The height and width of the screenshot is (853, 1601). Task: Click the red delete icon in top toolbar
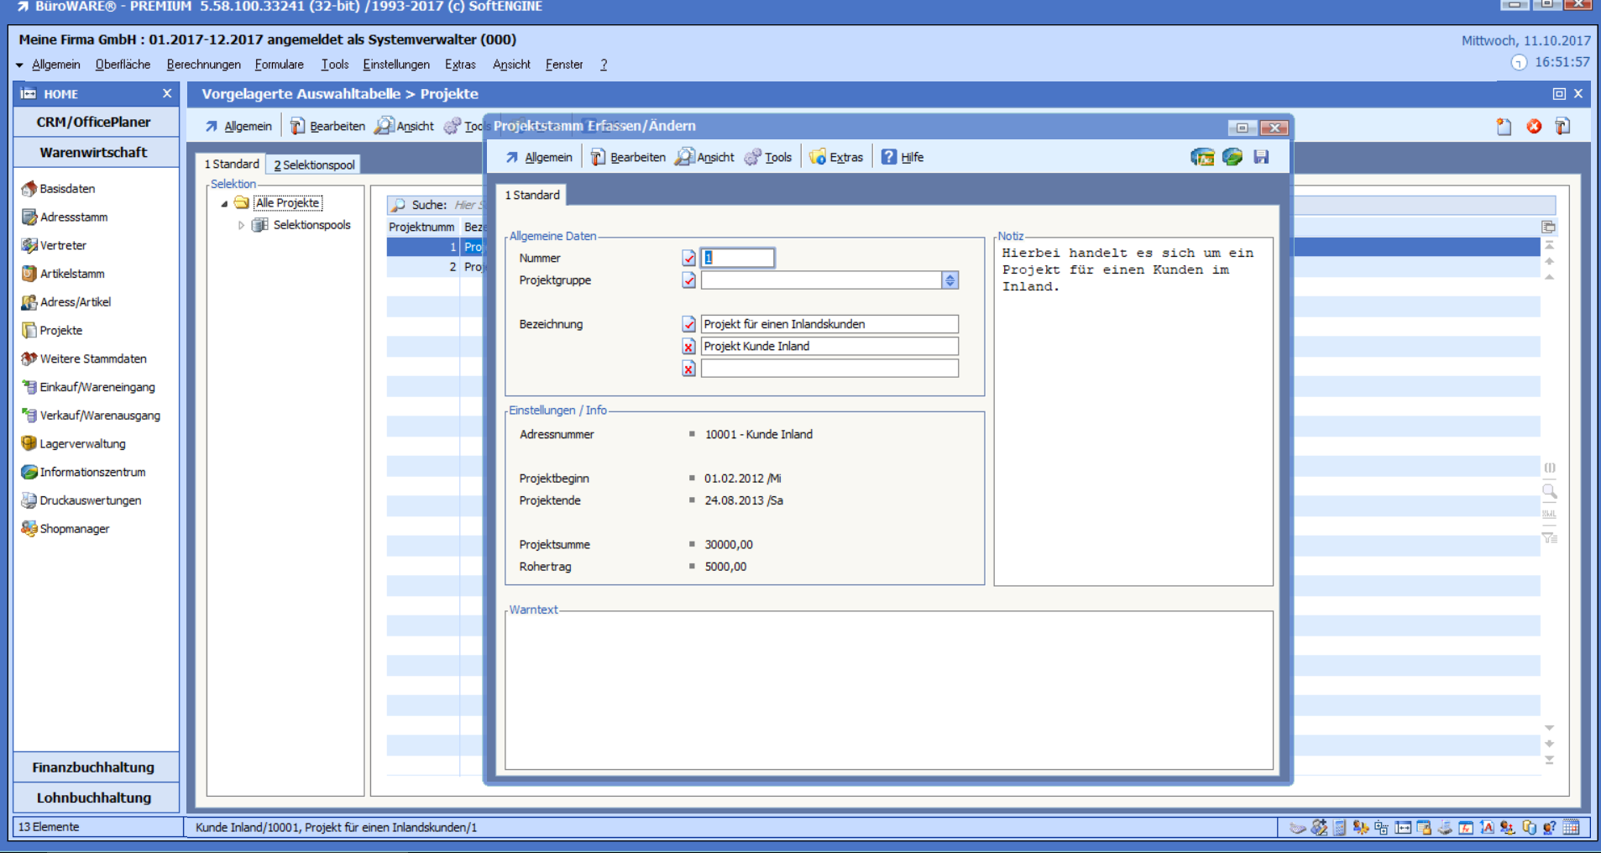coord(1534,127)
